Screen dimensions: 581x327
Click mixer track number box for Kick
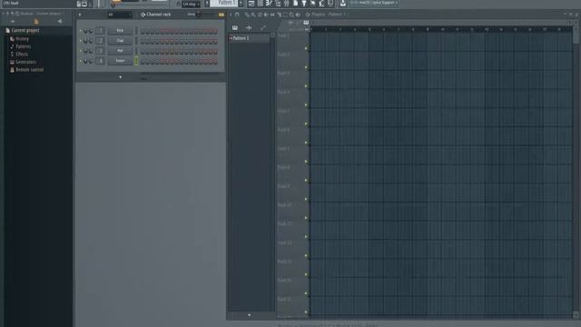[x=100, y=31]
